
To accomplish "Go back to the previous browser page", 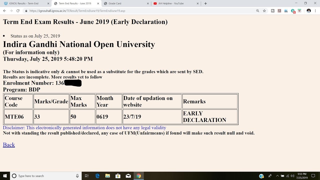I will click(x=4, y=11).
